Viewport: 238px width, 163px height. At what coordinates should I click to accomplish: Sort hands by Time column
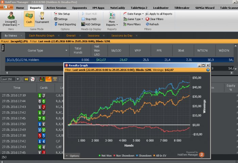click(x=18, y=88)
